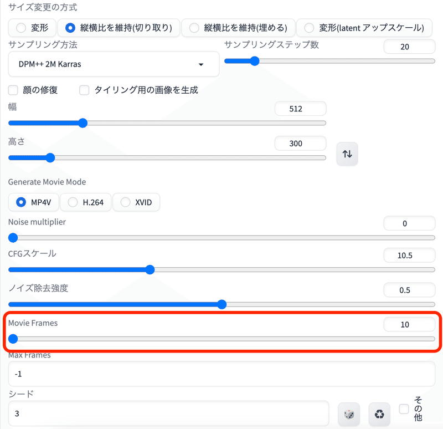Click the サイズ変更の方式 label
Viewport: 443px width, 429px height.
pyautogui.click(x=43, y=7)
